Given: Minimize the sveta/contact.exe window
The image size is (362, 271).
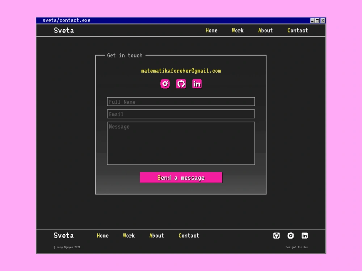Looking at the screenshot, I should (x=312, y=21).
